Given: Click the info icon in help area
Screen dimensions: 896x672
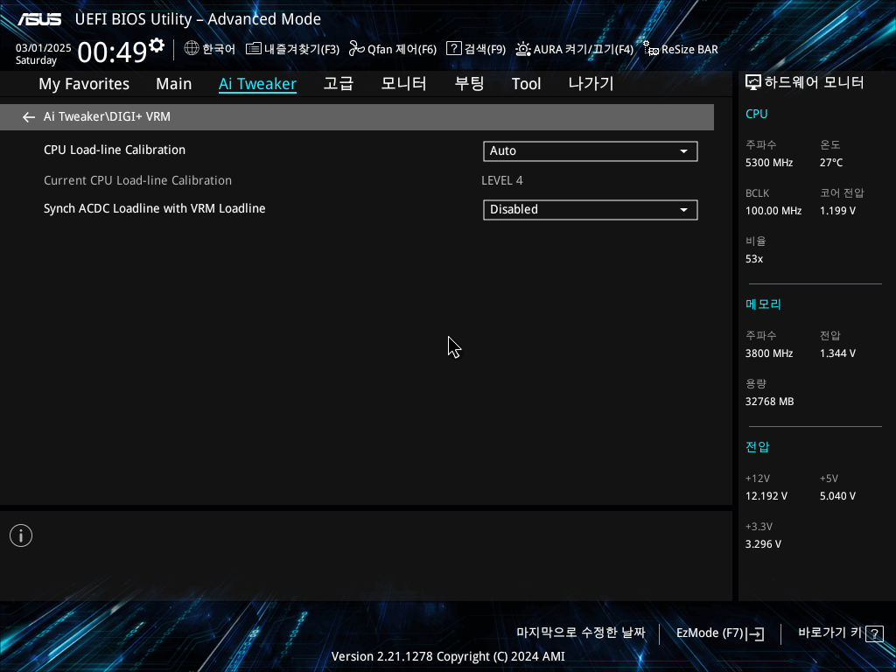Looking at the screenshot, I should (x=21, y=535).
